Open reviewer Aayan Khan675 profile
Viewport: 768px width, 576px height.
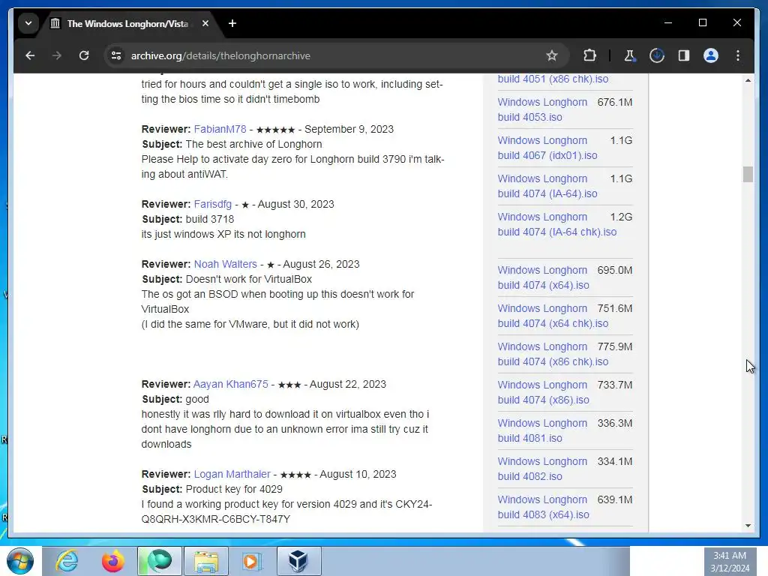pyautogui.click(x=231, y=384)
